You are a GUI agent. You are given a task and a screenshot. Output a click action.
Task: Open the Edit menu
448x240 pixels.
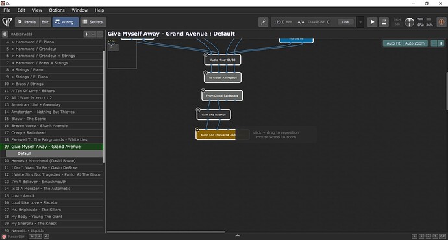click(21, 10)
